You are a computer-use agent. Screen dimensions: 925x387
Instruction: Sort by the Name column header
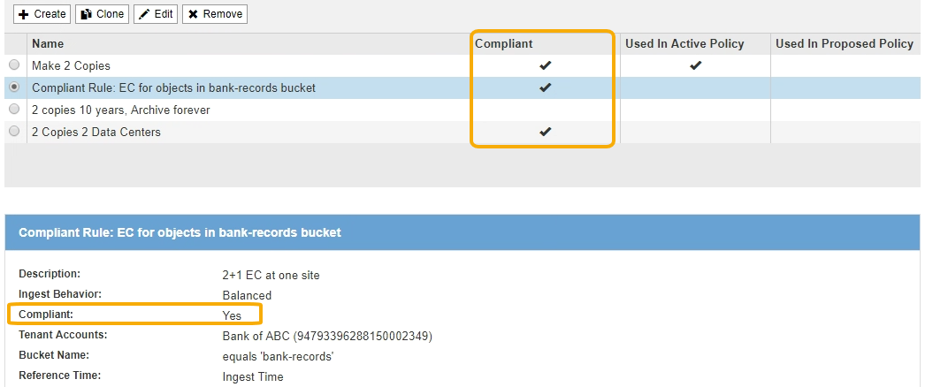tap(48, 44)
